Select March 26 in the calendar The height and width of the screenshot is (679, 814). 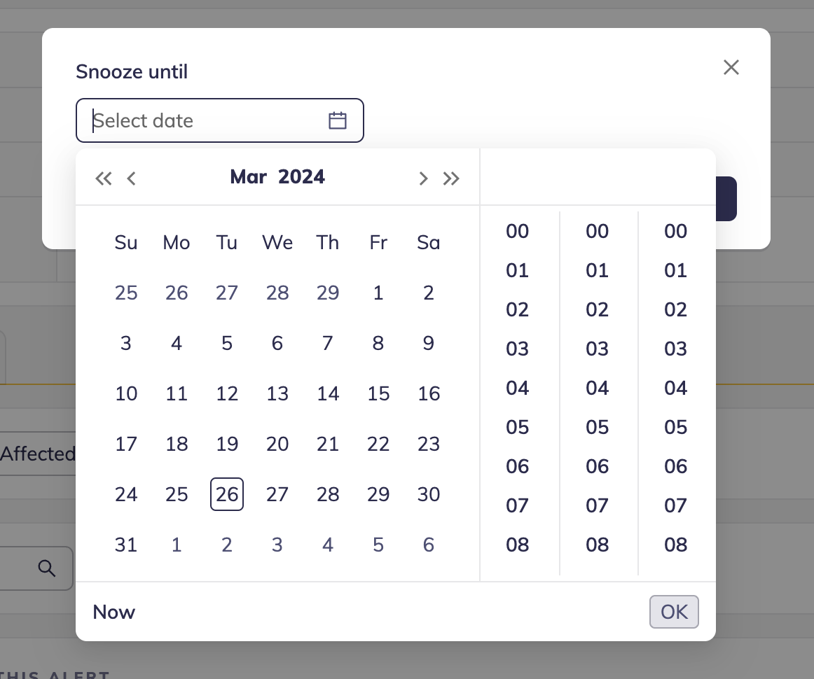pyautogui.click(x=226, y=494)
